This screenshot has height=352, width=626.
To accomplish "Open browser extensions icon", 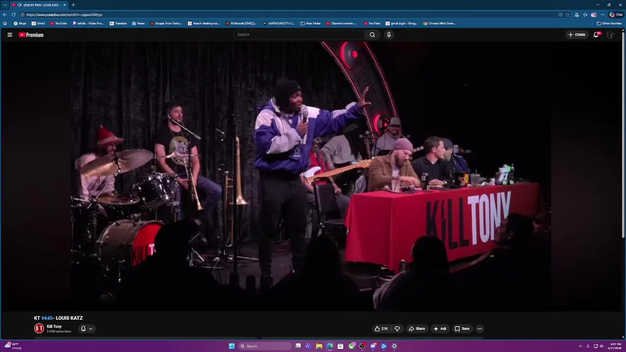I will 577,15.
